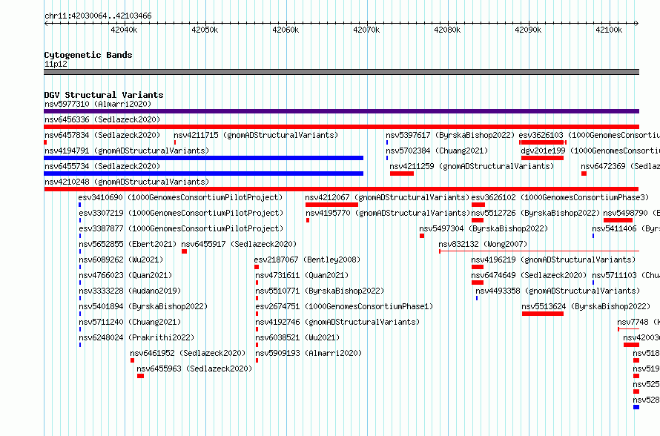The width and height of the screenshot is (660, 436).
Task: Click esv2187067 (Bentley2008) label
Action: pyautogui.click(x=307, y=260)
